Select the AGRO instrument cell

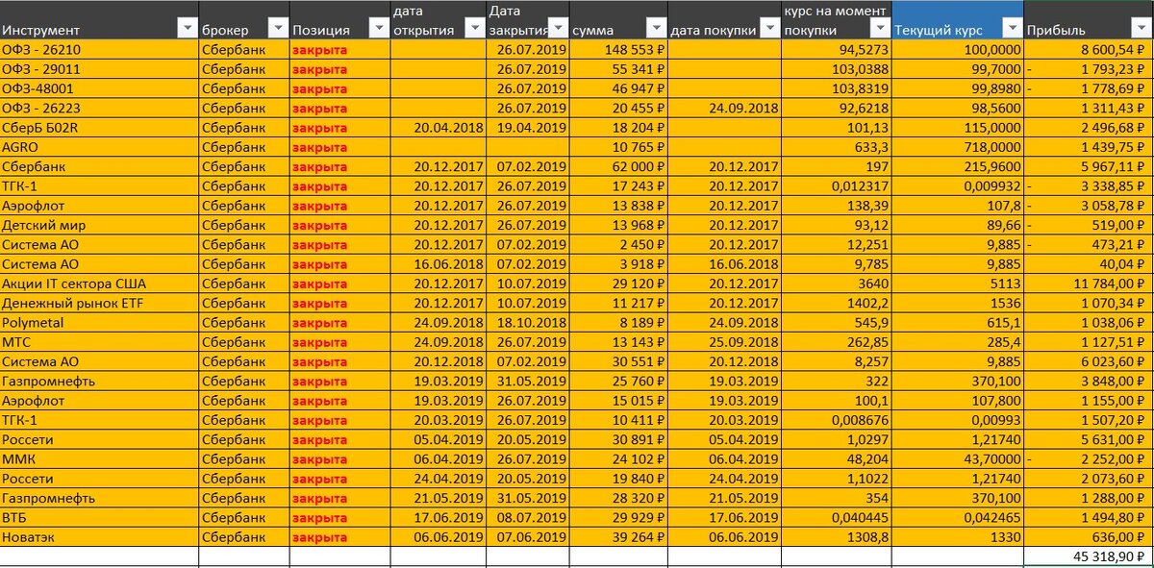[x=99, y=146]
